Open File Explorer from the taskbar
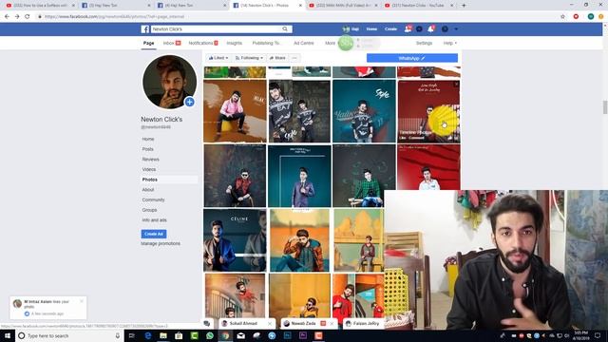608x342 pixels. click(x=163, y=335)
